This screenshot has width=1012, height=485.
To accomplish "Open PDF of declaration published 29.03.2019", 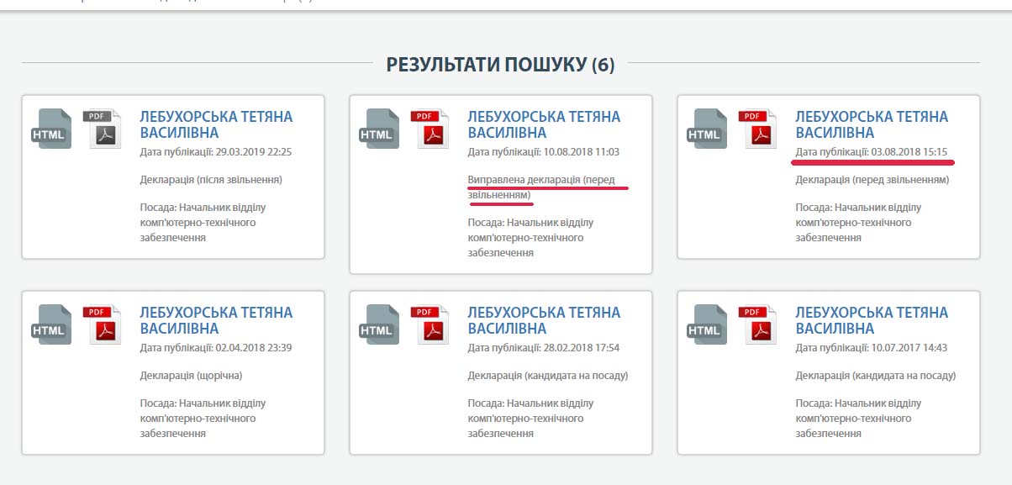I will [103, 129].
